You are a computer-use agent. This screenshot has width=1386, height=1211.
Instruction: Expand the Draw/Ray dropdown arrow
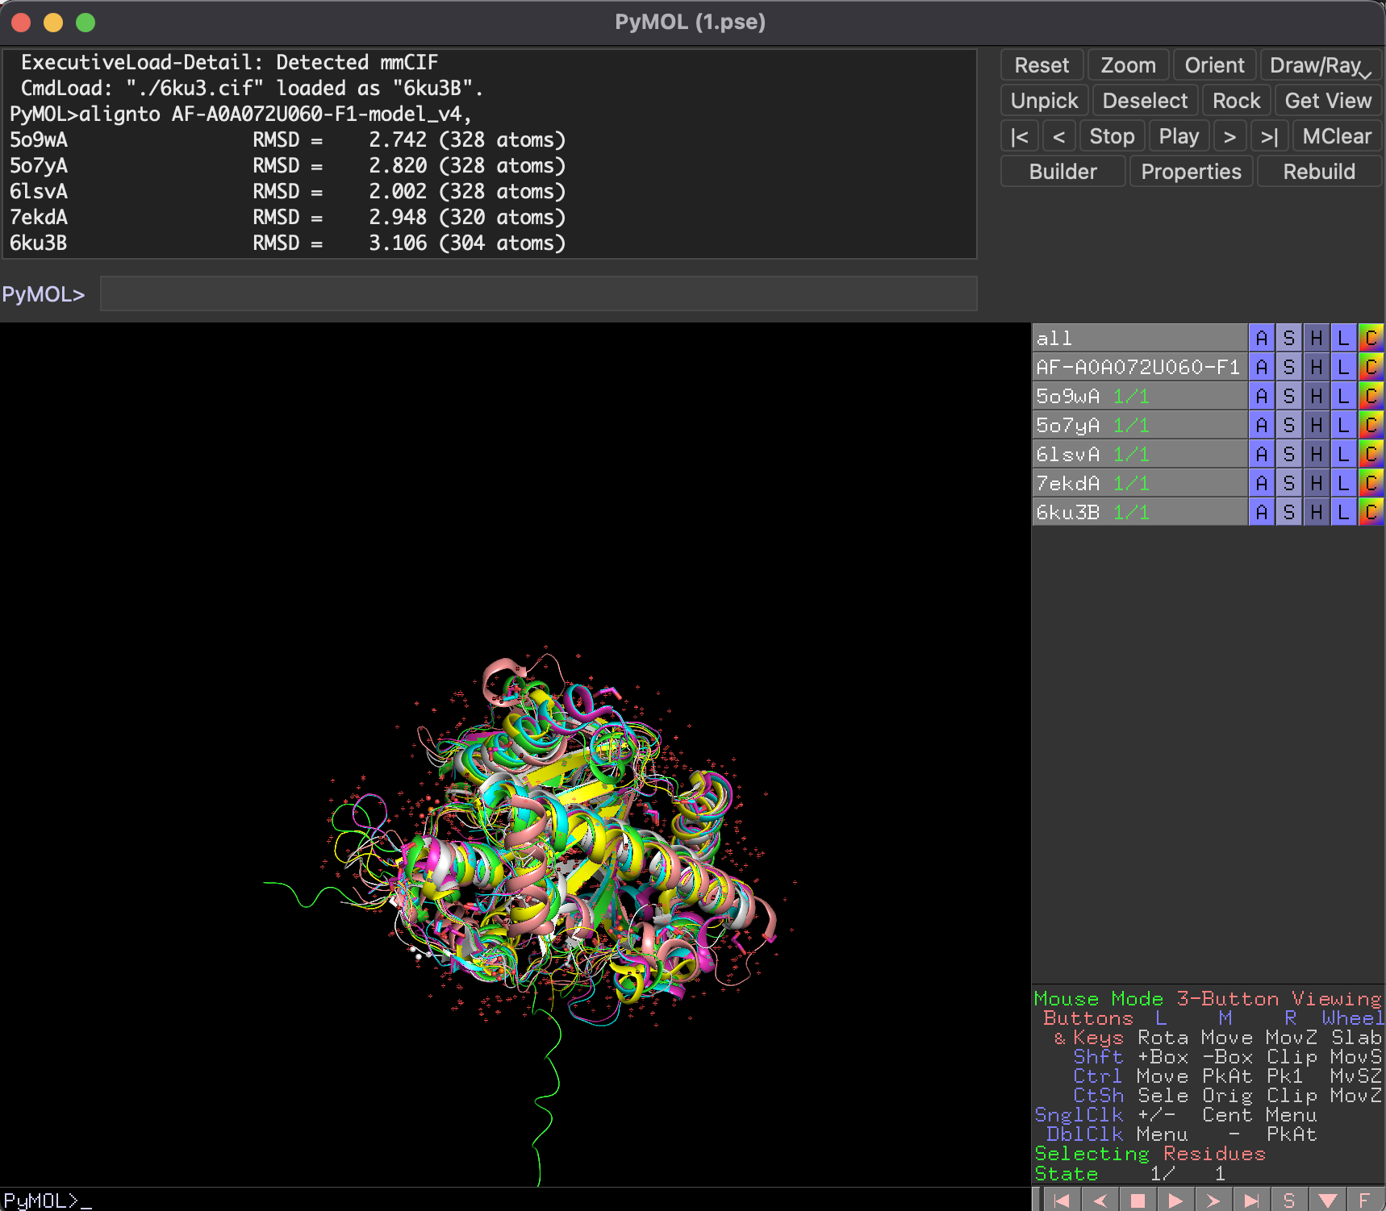pyautogui.click(x=1365, y=74)
